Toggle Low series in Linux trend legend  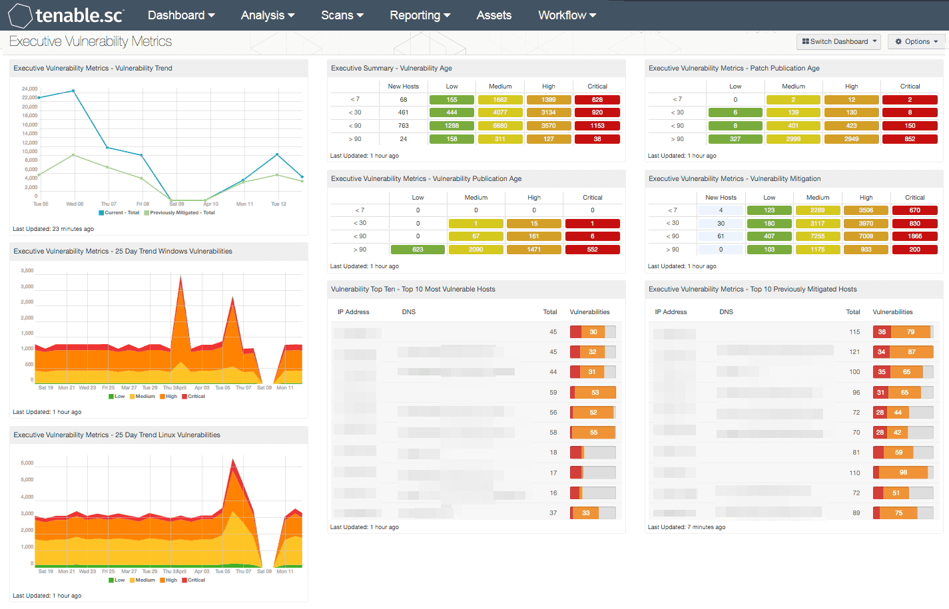pyautogui.click(x=117, y=580)
